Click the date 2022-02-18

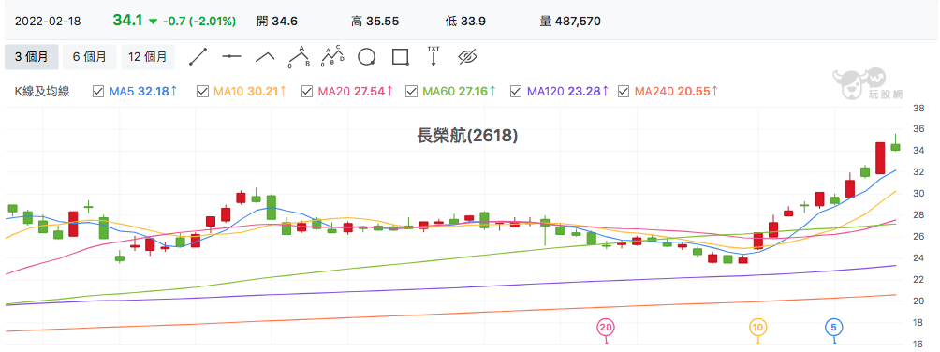coord(48,21)
